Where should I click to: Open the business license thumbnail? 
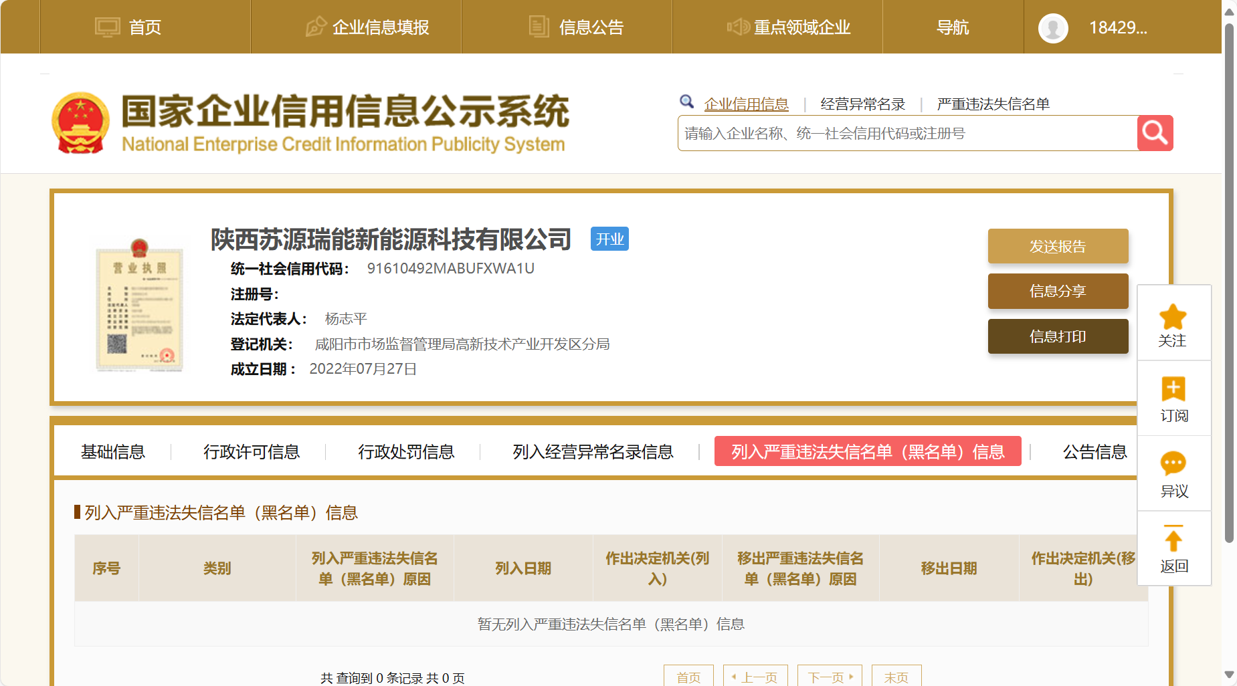coord(139,304)
